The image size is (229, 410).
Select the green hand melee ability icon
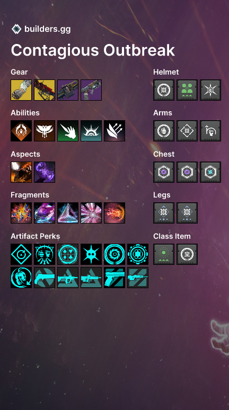pyautogui.click(x=68, y=131)
